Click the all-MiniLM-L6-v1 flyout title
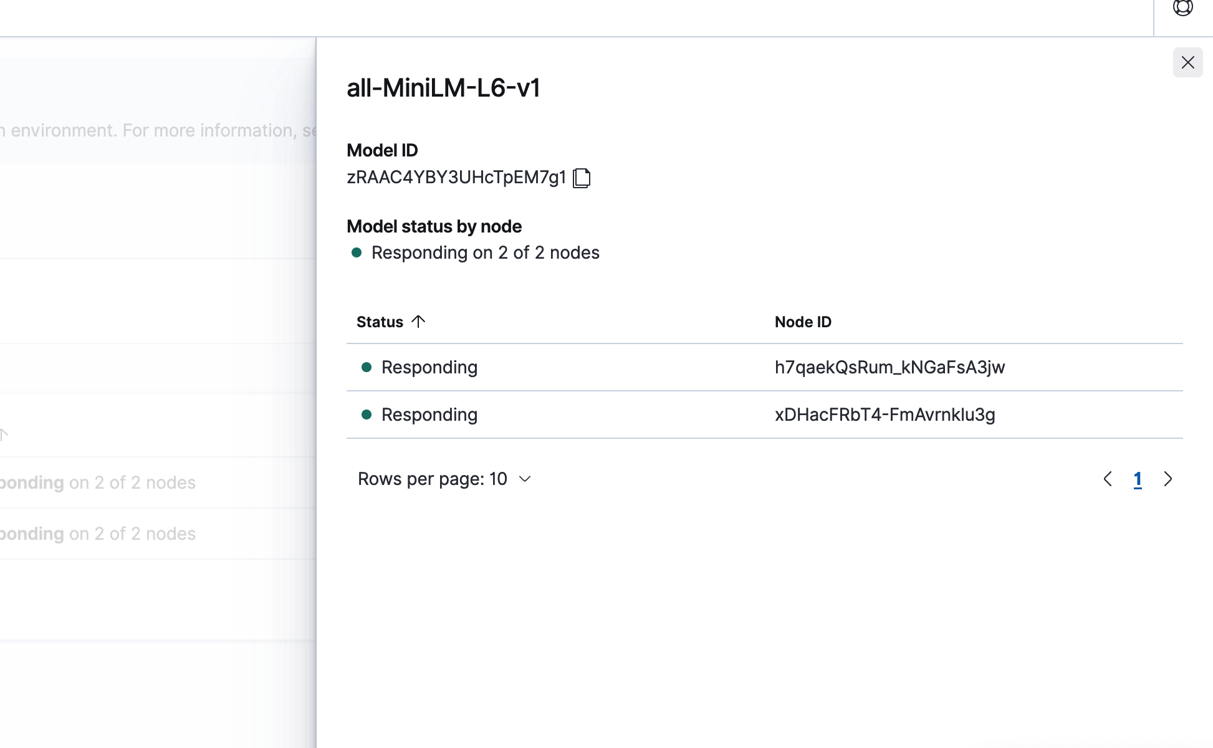This screenshot has width=1213, height=748. click(x=443, y=88)
